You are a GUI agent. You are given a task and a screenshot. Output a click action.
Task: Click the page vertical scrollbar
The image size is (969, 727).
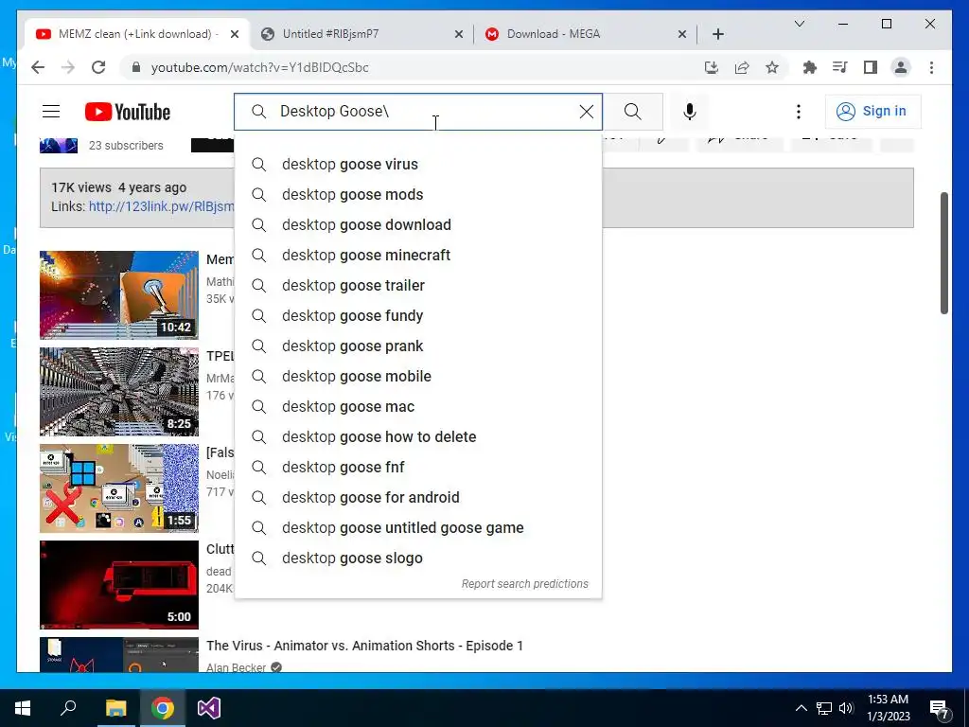[x=943, y=253]
